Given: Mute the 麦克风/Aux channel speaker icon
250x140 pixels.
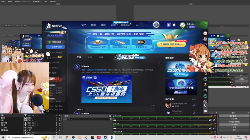Looking at the screenshot, I should pos(210,120).
